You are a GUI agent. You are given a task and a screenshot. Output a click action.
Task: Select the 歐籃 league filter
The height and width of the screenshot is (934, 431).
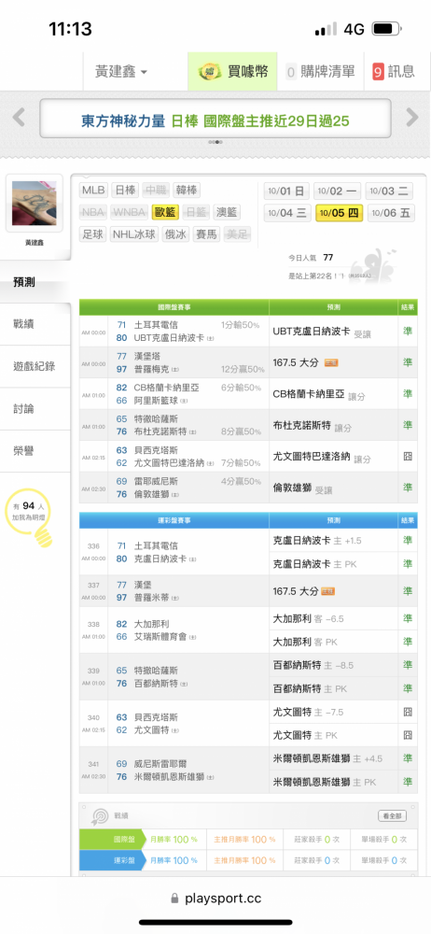coord(166,212)
